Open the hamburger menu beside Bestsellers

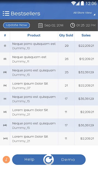pos(6,14)
